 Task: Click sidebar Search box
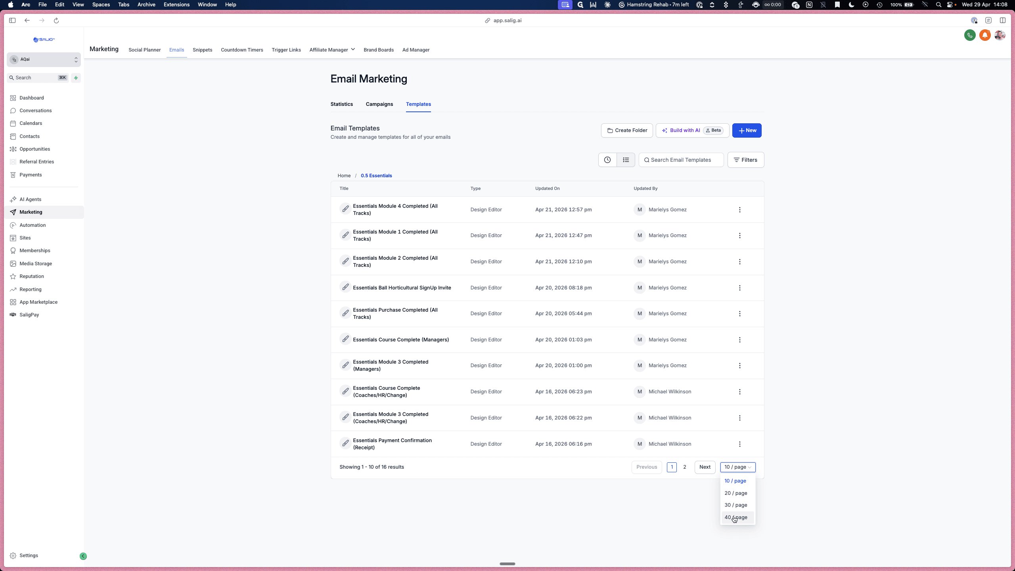coord(38,78)
